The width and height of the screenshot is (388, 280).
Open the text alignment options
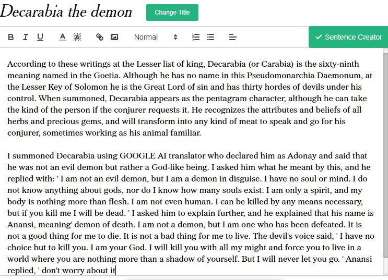click(x=232, y=37)
